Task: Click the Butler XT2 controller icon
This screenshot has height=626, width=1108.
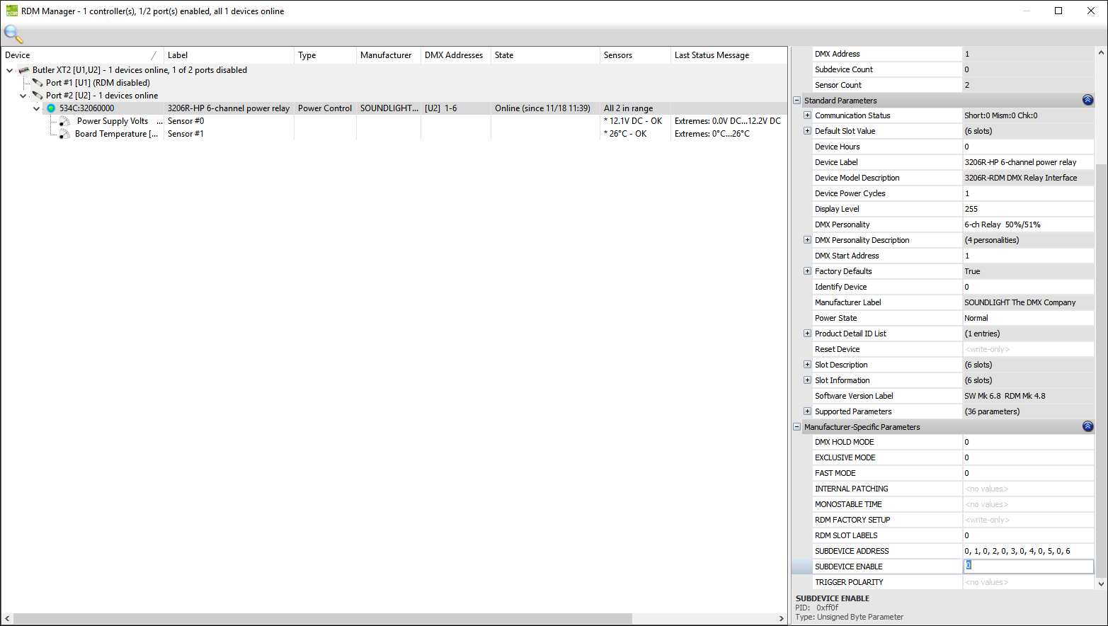Action: click(24, 70)
